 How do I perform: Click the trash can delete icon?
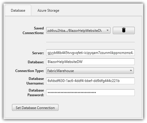click(x=124, y=30)
